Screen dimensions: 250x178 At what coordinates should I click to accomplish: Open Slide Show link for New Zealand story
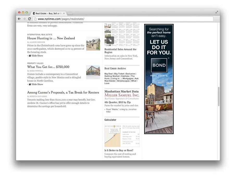pyautogui.click(x=37, y=56)
